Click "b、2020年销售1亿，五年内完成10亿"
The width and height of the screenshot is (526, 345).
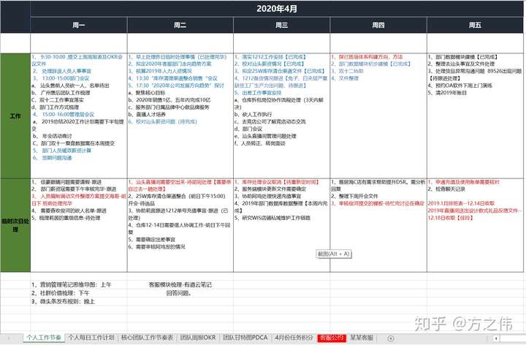pos(169,100)
